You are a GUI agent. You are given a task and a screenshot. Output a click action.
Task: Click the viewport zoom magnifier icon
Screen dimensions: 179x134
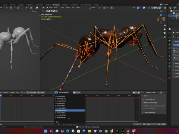pos(164,26)
